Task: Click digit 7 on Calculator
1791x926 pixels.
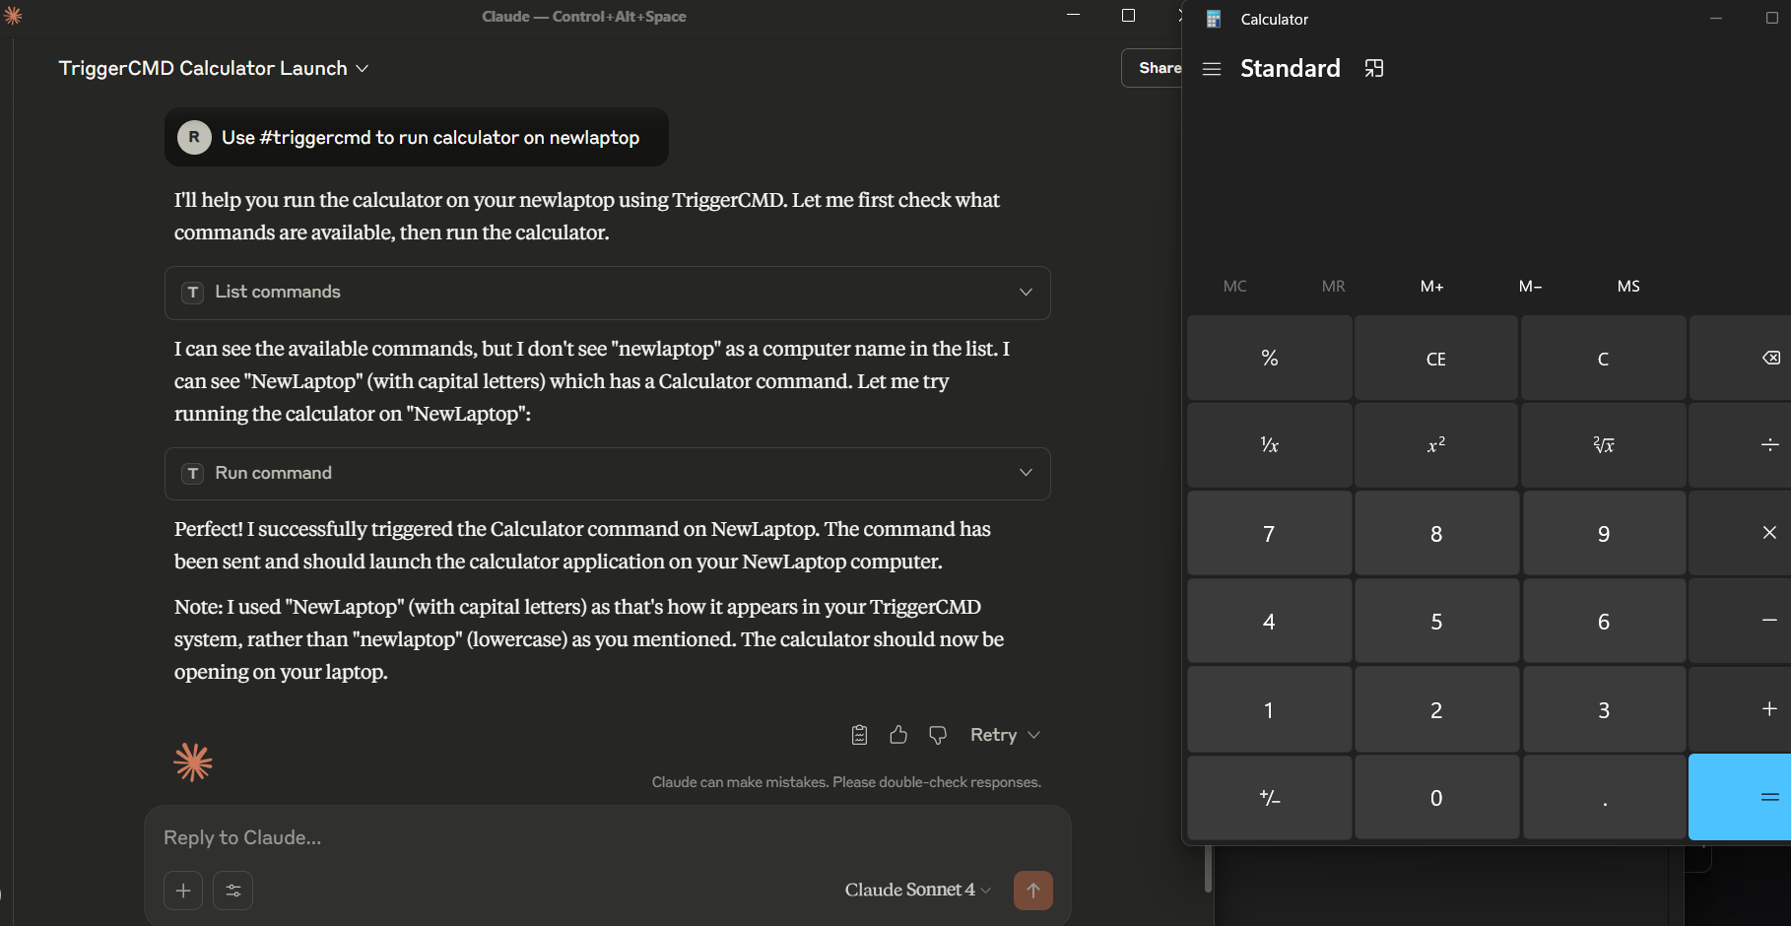Action: (1270, 533)
